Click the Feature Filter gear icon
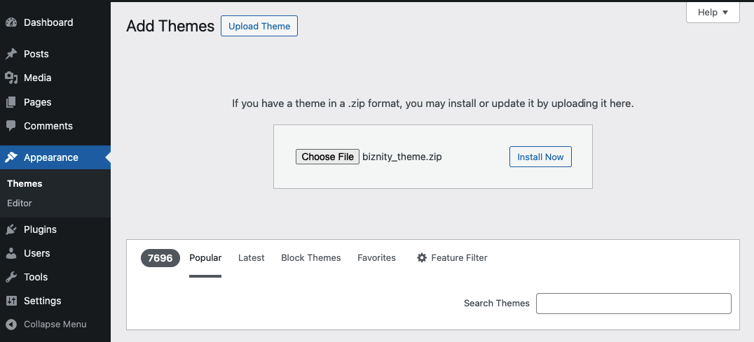The width and height of the screenshot is (754, 342). (422, 258)
